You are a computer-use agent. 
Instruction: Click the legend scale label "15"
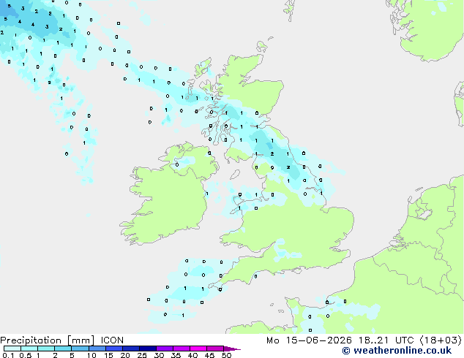[x=108, y=355]
